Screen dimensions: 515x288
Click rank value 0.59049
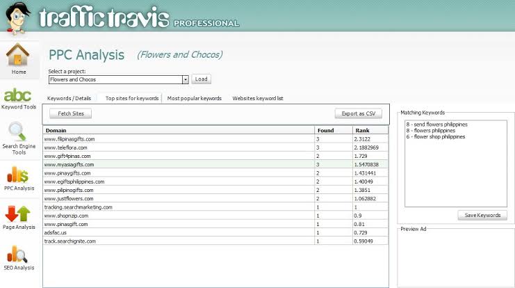[363, 241]
